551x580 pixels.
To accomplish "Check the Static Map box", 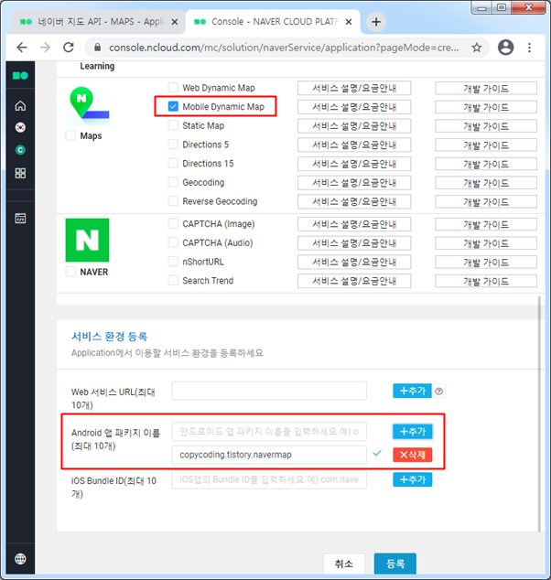I will [x=173, y=125].
